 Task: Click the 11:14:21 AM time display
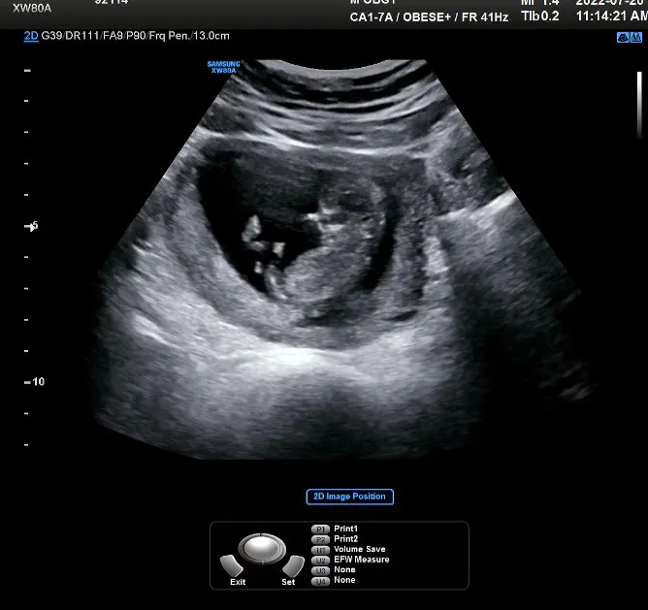(612, 16)
